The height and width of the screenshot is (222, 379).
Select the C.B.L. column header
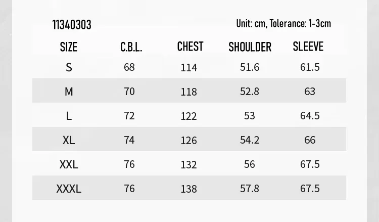(x=131, y=48)
